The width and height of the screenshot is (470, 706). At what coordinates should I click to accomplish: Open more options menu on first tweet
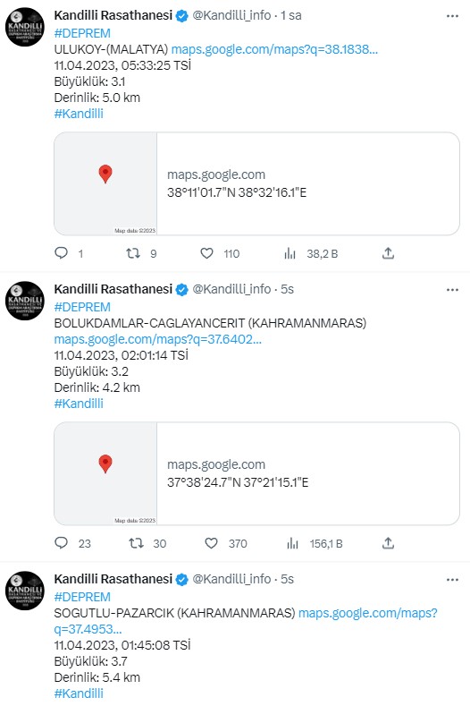click(452, 16)
